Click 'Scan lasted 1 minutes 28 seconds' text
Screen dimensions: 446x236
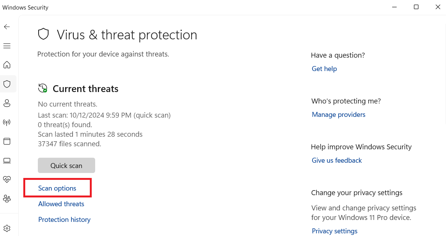click(90, 134)
